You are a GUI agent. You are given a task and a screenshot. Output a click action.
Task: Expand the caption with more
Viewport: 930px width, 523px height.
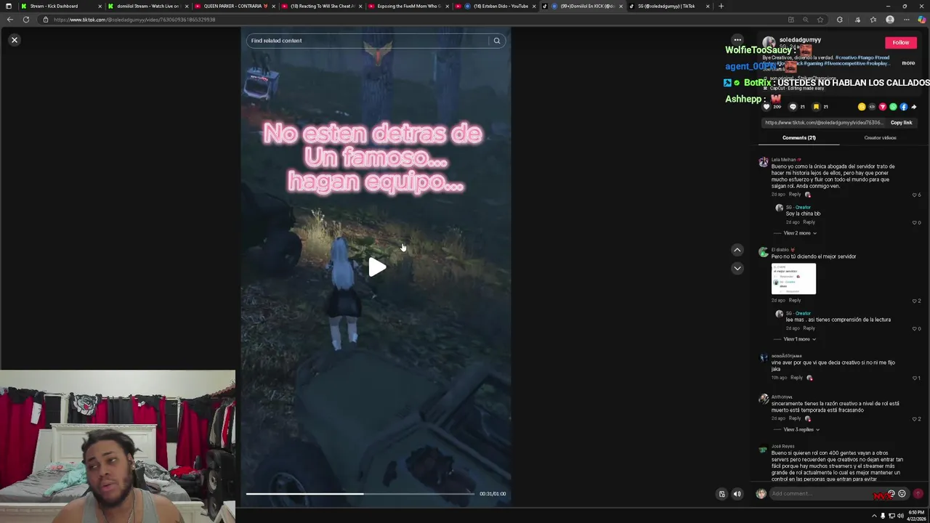click(x=908, y=63)
